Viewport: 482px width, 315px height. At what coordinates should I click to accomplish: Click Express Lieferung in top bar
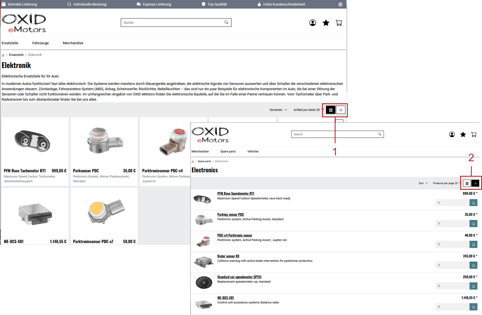point(154,4)
